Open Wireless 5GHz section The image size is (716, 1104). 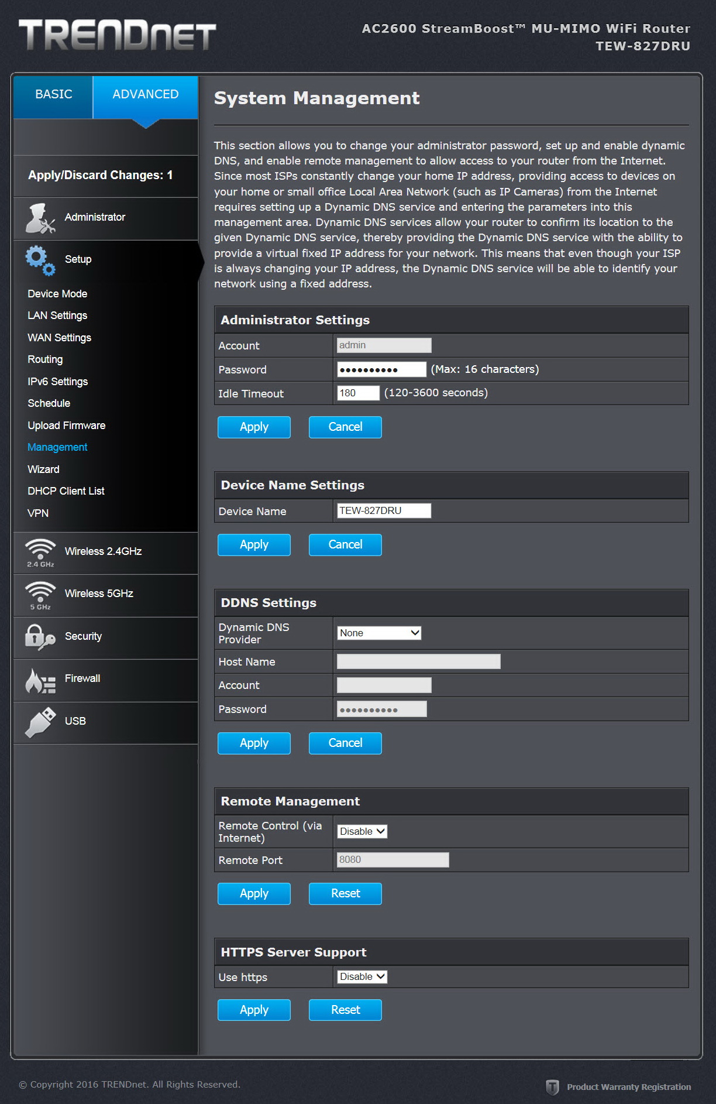[x=106, y=595]
